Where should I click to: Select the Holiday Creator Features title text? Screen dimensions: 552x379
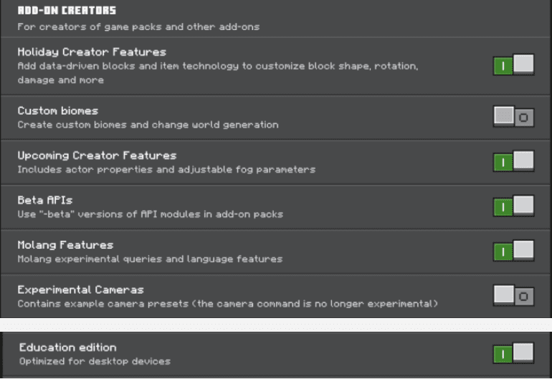pos(92,52)
